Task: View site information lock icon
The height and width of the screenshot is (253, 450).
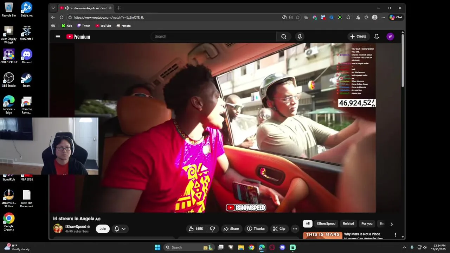Action: click(70, 17)
